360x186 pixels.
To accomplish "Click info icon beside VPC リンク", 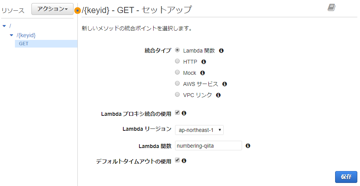I will pos(218,95).
